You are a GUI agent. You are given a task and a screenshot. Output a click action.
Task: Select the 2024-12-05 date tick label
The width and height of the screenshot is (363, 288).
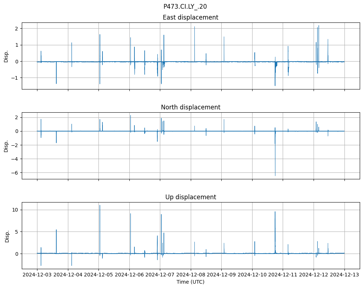tap(98, 275)
